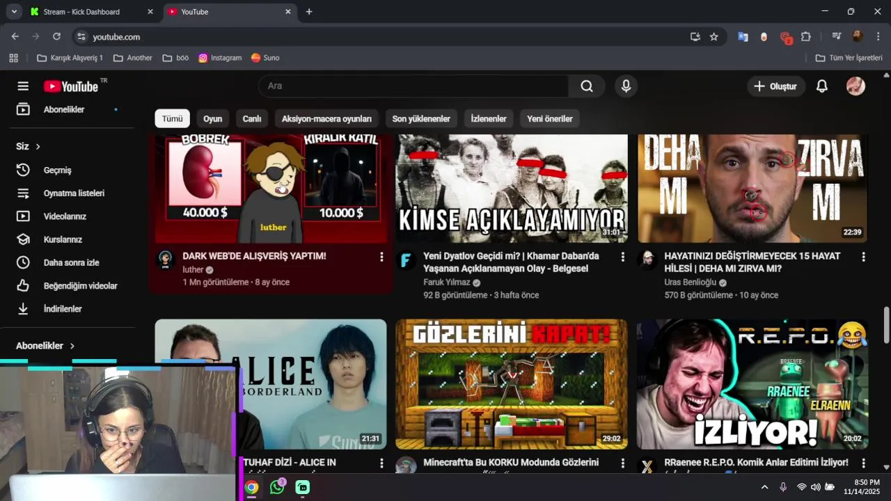
Task: Click the Oluştur create button
Action: point(776,86)
